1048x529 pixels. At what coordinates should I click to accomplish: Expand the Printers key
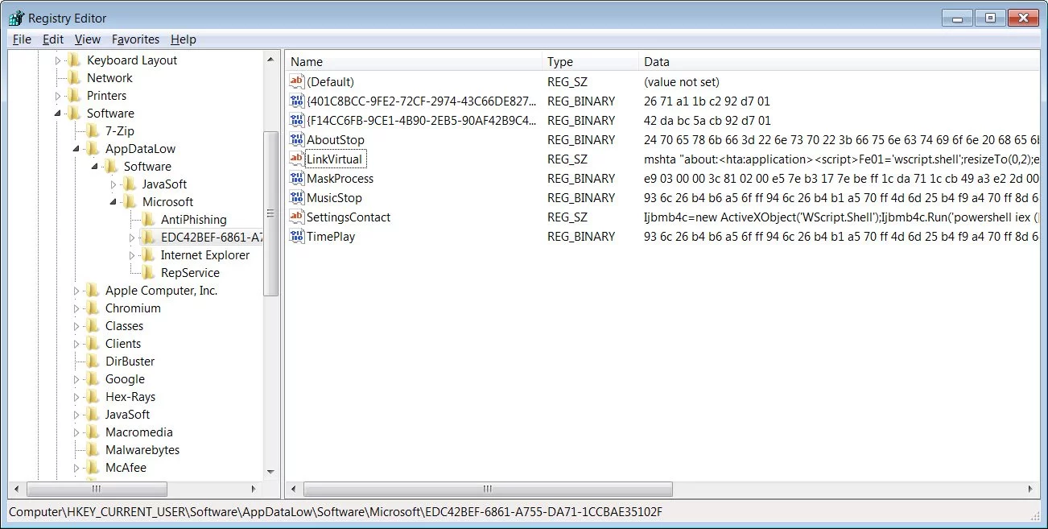58,96
